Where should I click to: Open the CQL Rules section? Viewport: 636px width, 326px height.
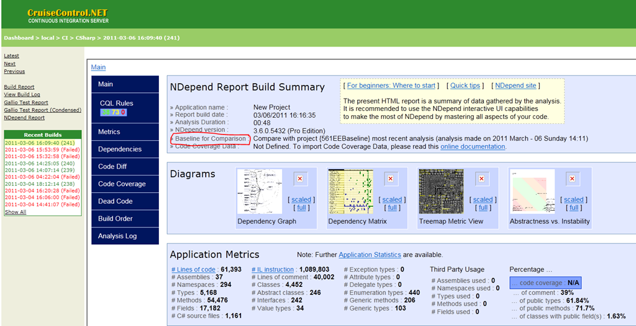point(125,108)
